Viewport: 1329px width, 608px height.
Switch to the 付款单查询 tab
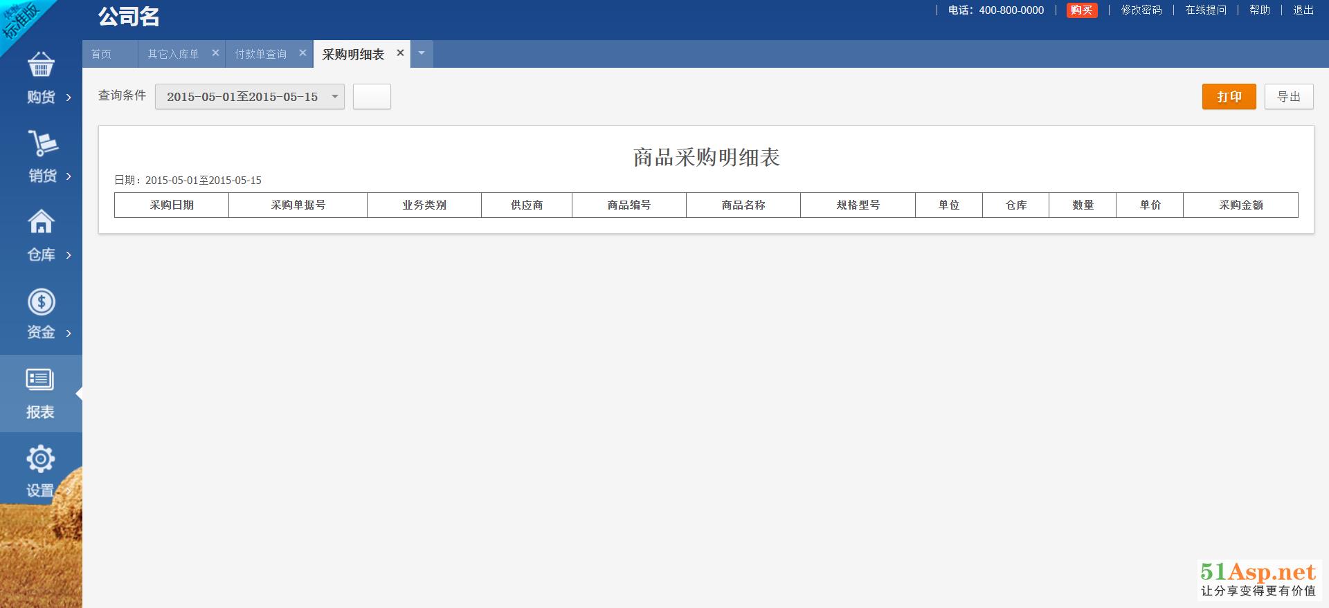click(x=260, y=54)
